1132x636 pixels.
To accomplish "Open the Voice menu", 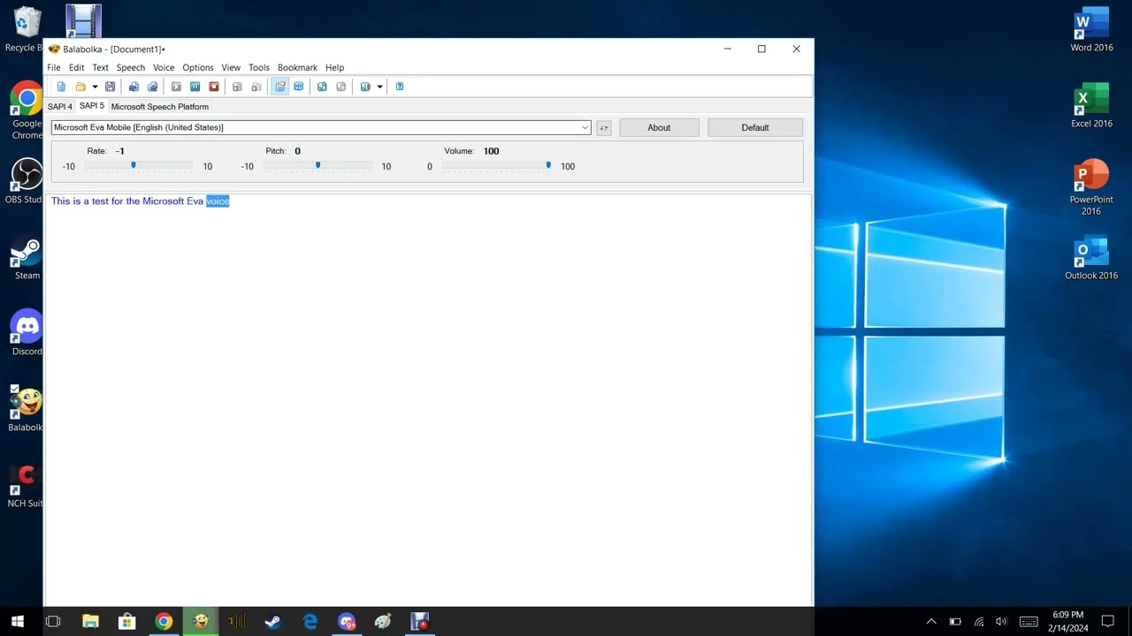I will pyautogui.click(x=164, y=67).
